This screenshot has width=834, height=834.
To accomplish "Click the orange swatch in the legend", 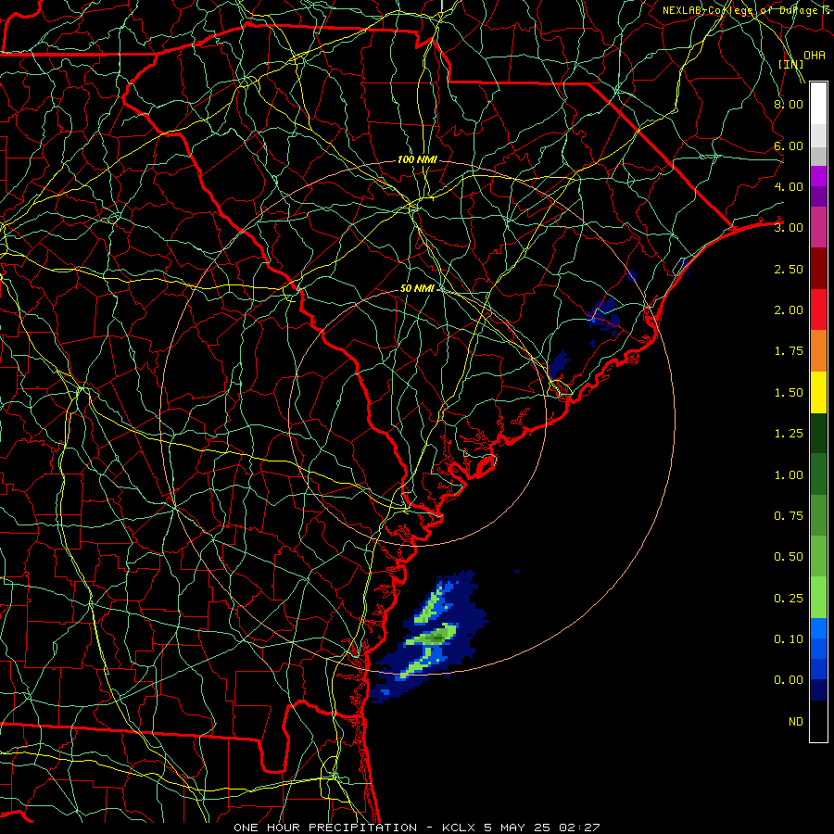I will [x=818, y=351].
